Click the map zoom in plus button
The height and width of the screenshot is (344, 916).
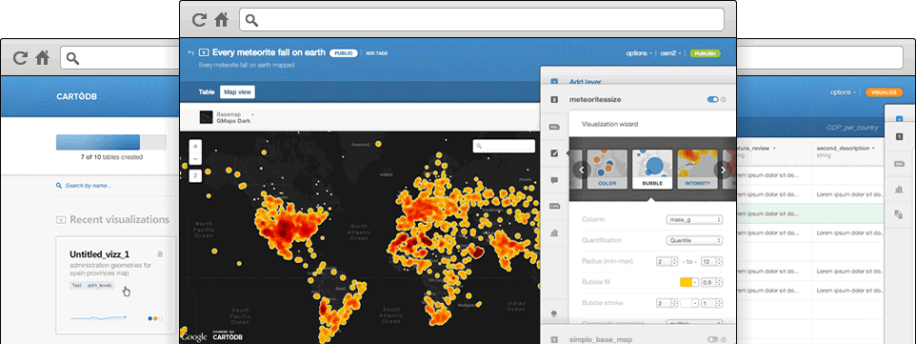tap(196, 146)
